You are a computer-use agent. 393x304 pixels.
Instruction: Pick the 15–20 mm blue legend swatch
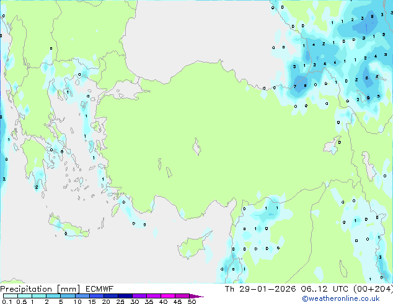[96, 296]
